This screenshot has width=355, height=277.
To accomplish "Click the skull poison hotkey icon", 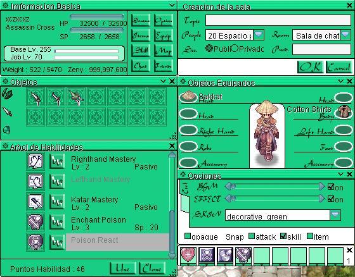I will pyautogui.click(x=207, y=255).
